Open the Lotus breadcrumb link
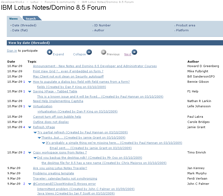 click(35, 2)
